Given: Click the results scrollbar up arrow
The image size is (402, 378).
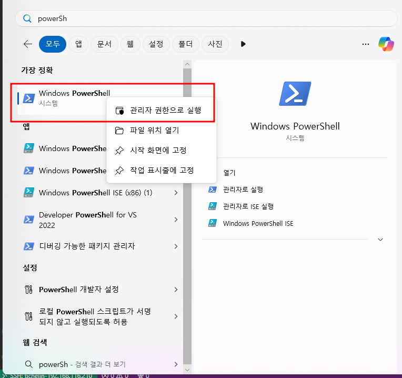Looking at the screenshot, I should (187, 64).
